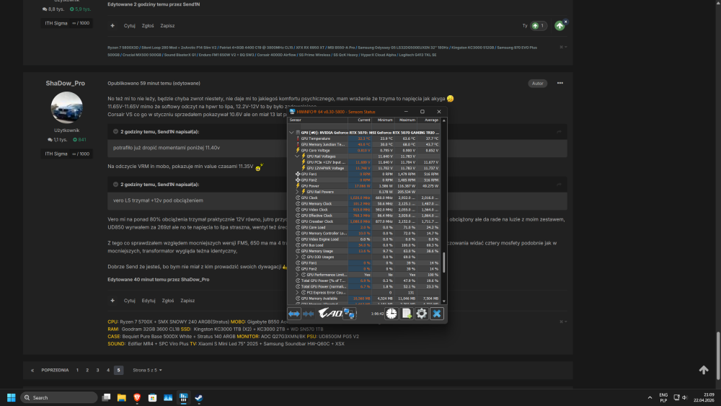This screenshot has height=406, width=721.
Task: Click the Current column header
Action: click(359, 120)
